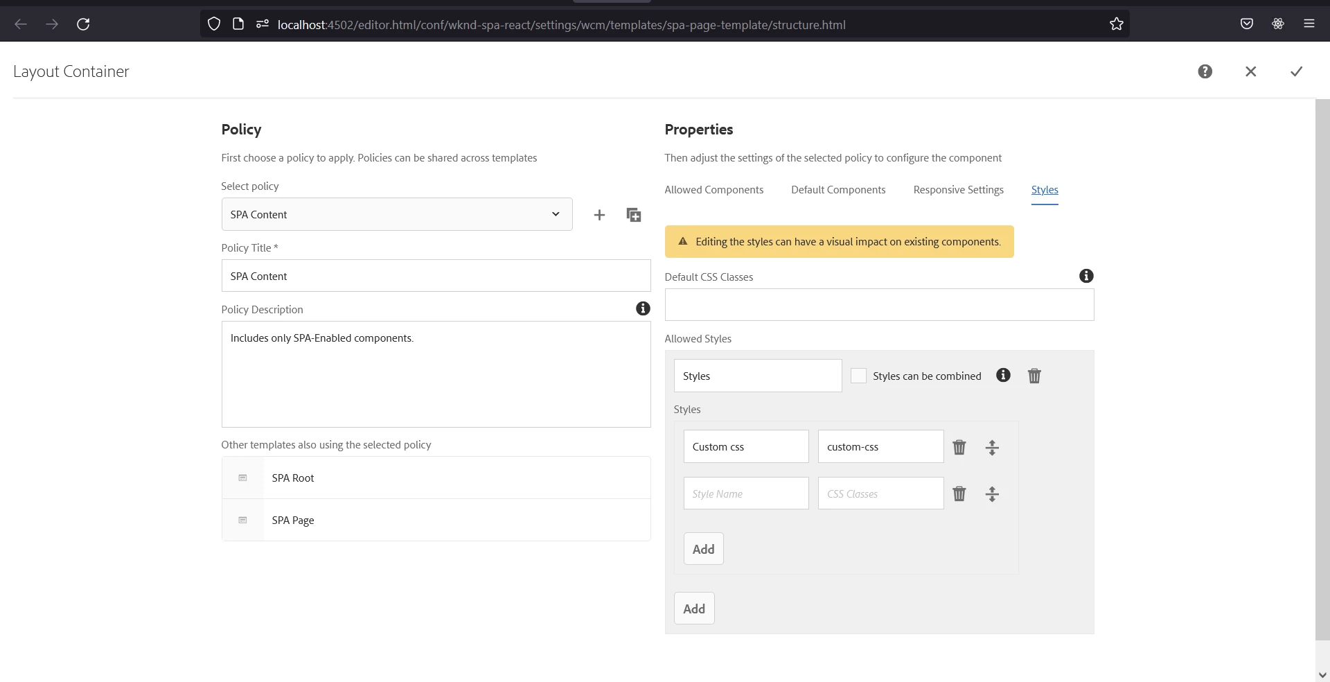Confirm changes with the checkmark icon
Screen dimensions: 1330x682
[1296, 71]
